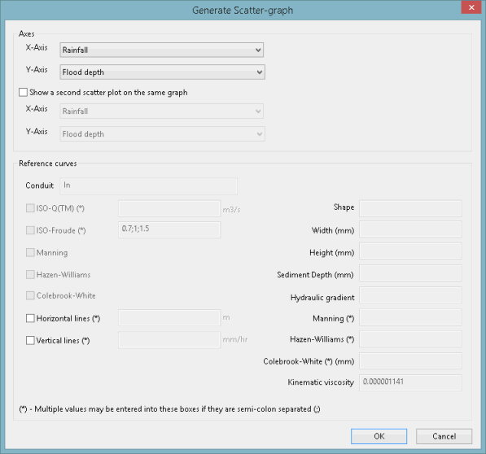Click the ISO-Froude values field

coord(169,229)
